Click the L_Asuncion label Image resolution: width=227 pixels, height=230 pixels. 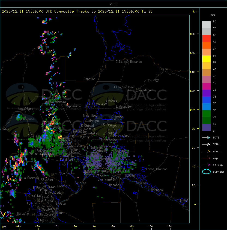pyautogui.click(x=124, y=107)
